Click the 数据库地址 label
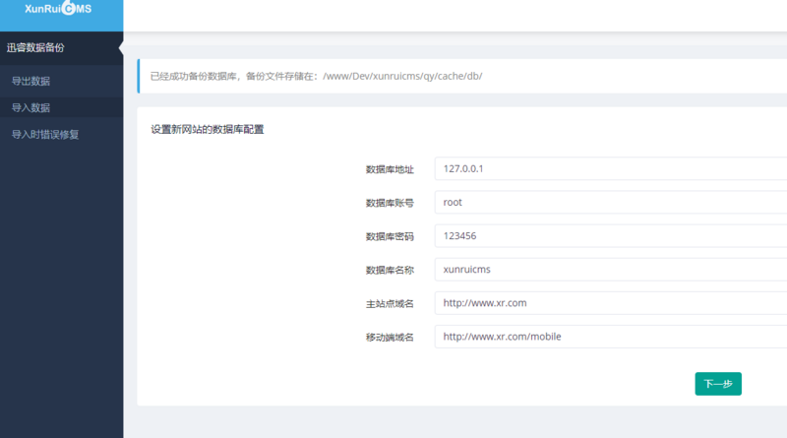Viewport: 787px width, 438px height. [390, 169]
